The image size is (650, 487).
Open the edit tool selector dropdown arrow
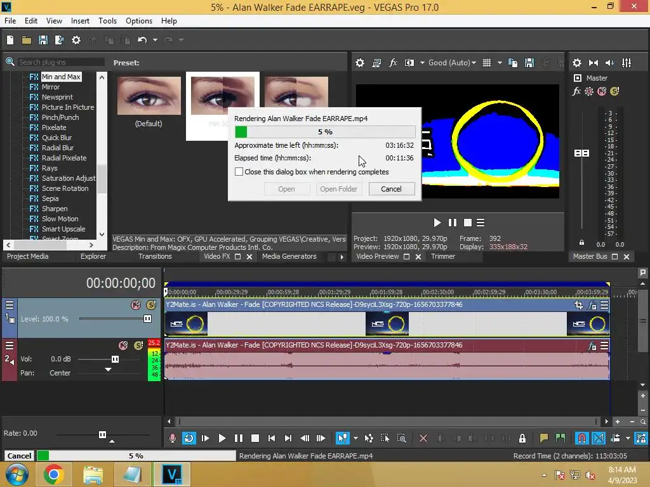pyautogui.click(x=355, y=438)
